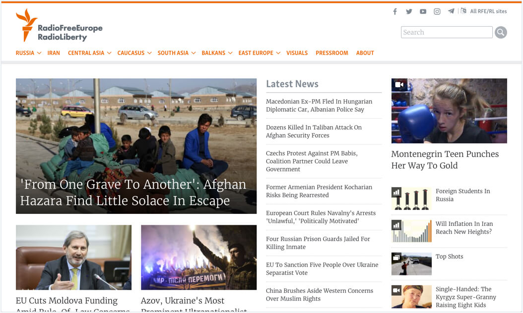Open the RFE/RL Facebook page icon
This screenshot has height=313, width=523.
(x=395, y=12)
